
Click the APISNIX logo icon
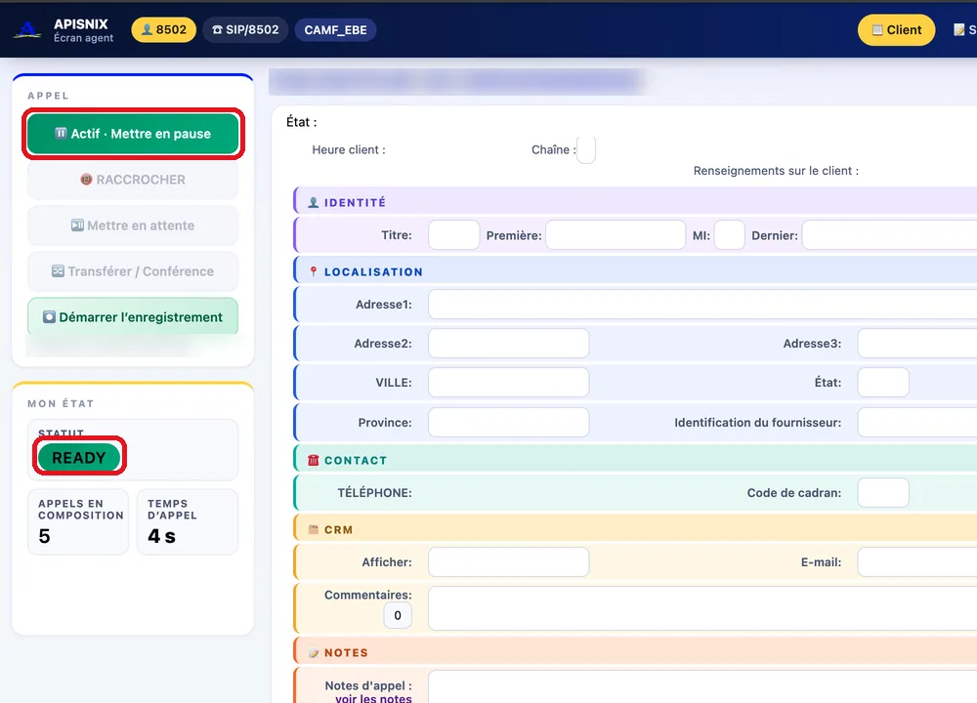click(x=27, y=30)
